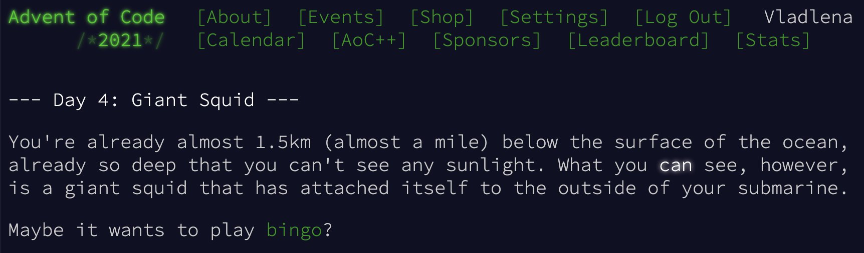864x253 pixels.
Task: Click the Day 4: Giant Squid heading
Action: click(x=154, y=100)
